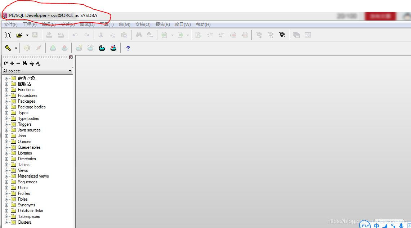Select the Materialized views tree item

tap(33, 176)
